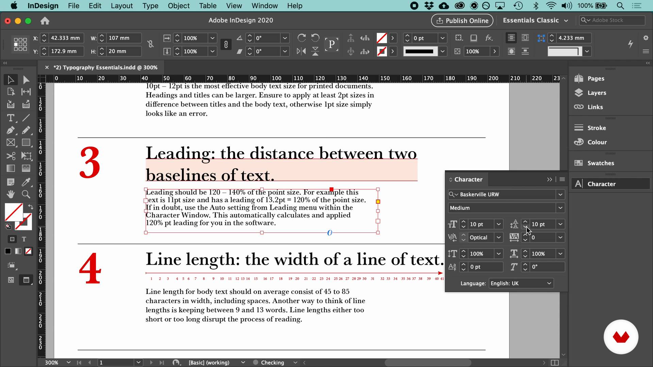The height and width of the screenshot is (367, 653).
Task: Activate the Zoom tool
Action: 26,194
